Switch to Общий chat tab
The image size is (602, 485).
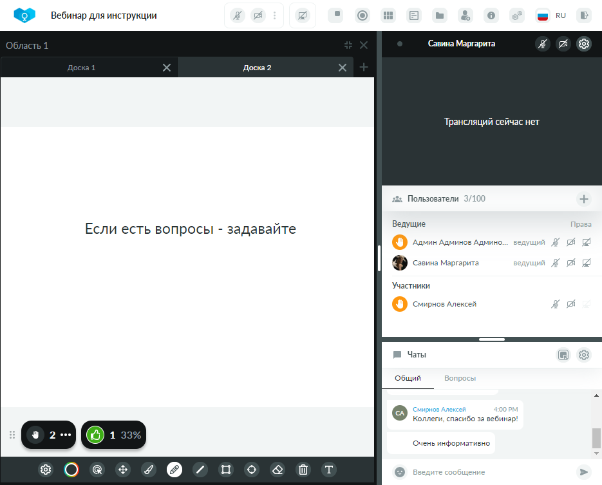tap(408, 378)
